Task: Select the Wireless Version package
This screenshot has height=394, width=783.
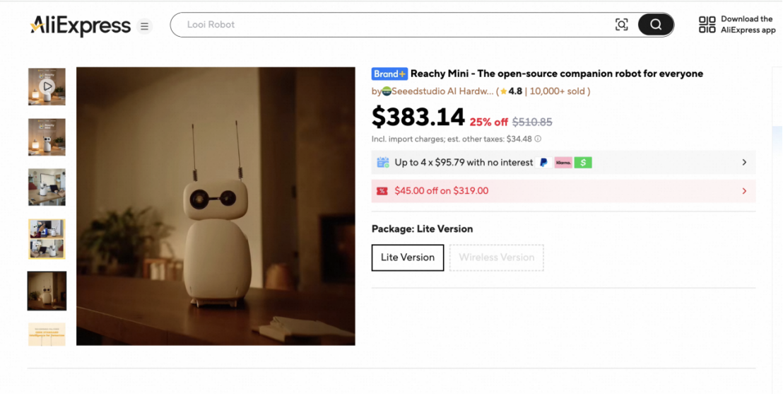Action: [497, 257]
